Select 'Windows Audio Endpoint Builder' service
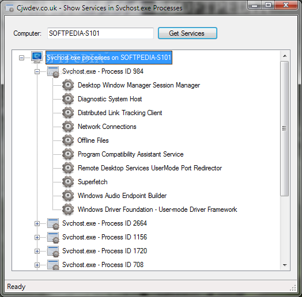Screen dimensions: 302x297 click(122, 196)
